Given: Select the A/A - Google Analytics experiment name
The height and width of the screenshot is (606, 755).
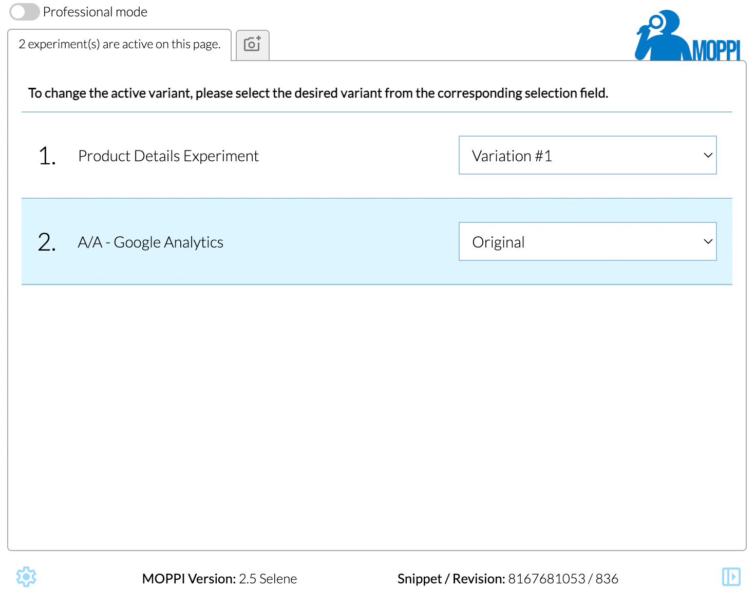Looking at the screenshot, I should 150,242.
